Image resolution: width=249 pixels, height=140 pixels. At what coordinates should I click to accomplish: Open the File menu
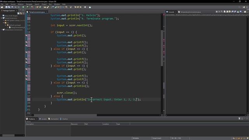pos(2,4)
